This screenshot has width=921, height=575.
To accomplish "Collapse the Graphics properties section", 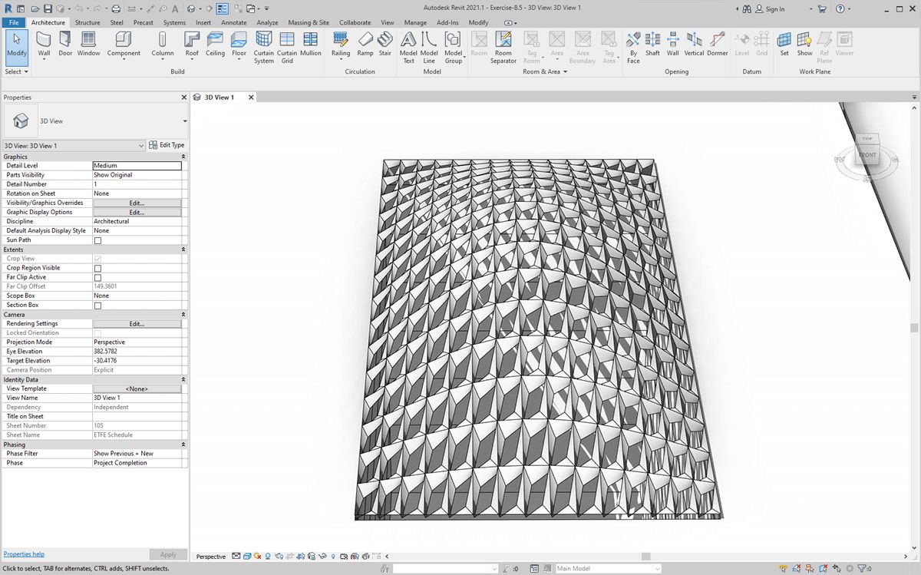I will 183,157.
